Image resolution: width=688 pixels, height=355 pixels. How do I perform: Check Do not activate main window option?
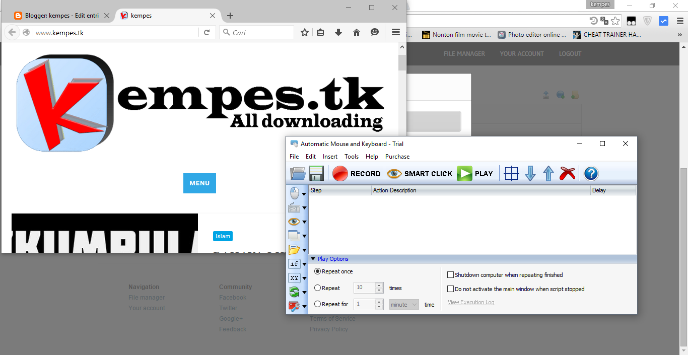pos(451,289)
